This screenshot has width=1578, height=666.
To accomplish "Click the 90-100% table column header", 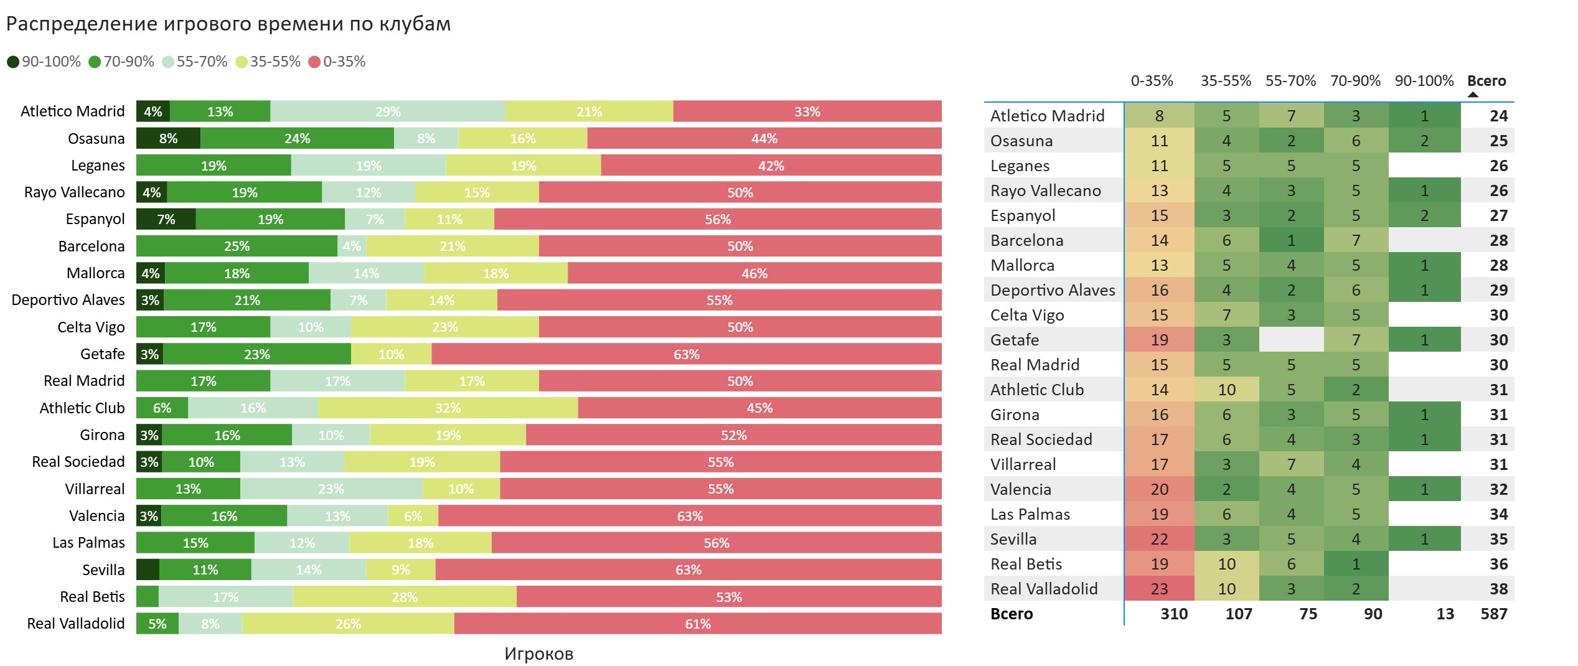I will tap(1424, 81).
